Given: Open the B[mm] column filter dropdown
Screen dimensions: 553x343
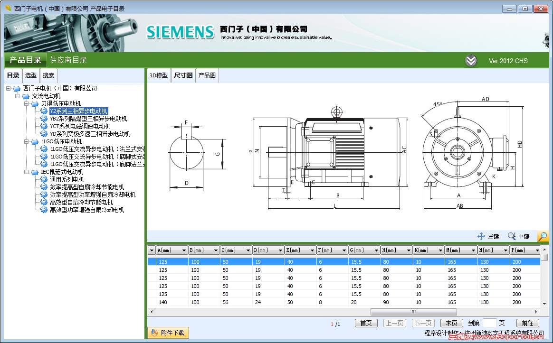Looking at the screenshot, I should [216, 250].
